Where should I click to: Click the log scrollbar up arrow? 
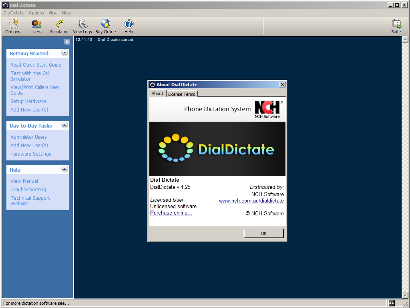click(x=405, y=40)
